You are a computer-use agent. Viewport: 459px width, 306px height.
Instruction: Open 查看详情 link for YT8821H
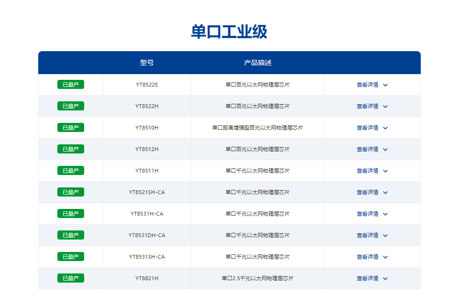pyautogui.click(x=367, y=278)
